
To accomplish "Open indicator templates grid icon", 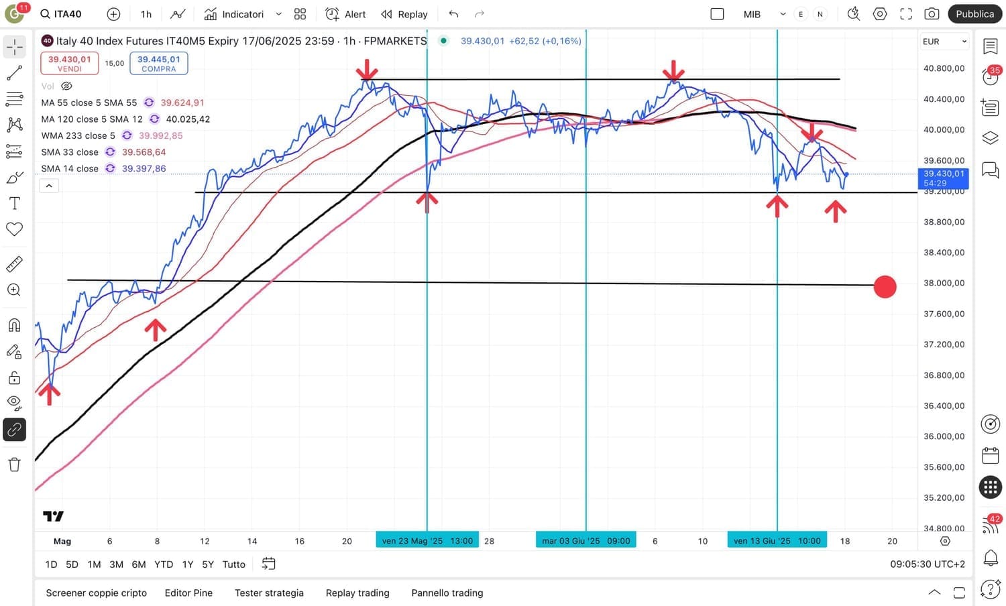I will [300, 14].
